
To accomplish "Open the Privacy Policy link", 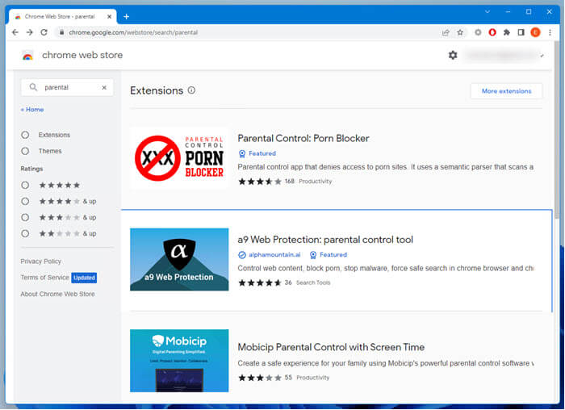I will coord(40,261).
